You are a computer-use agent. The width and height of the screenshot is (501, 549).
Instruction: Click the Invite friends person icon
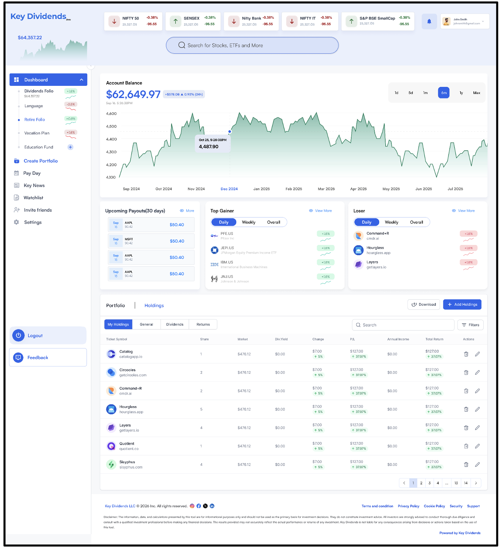17,210
